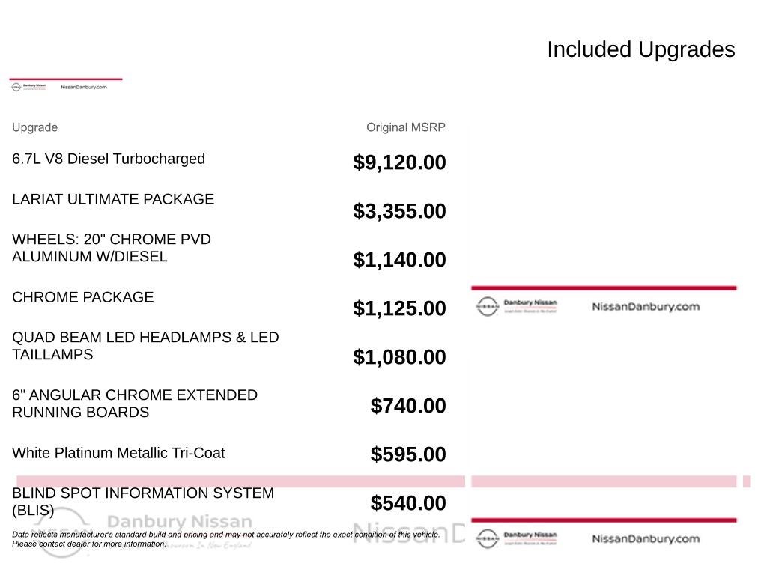Select the Upgrade column header
The image size is (767, 575).
click(34, 127)
